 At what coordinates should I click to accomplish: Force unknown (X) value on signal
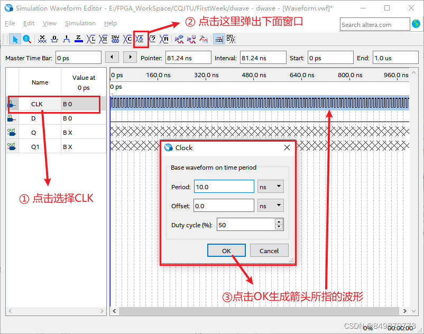click(42, 39)
